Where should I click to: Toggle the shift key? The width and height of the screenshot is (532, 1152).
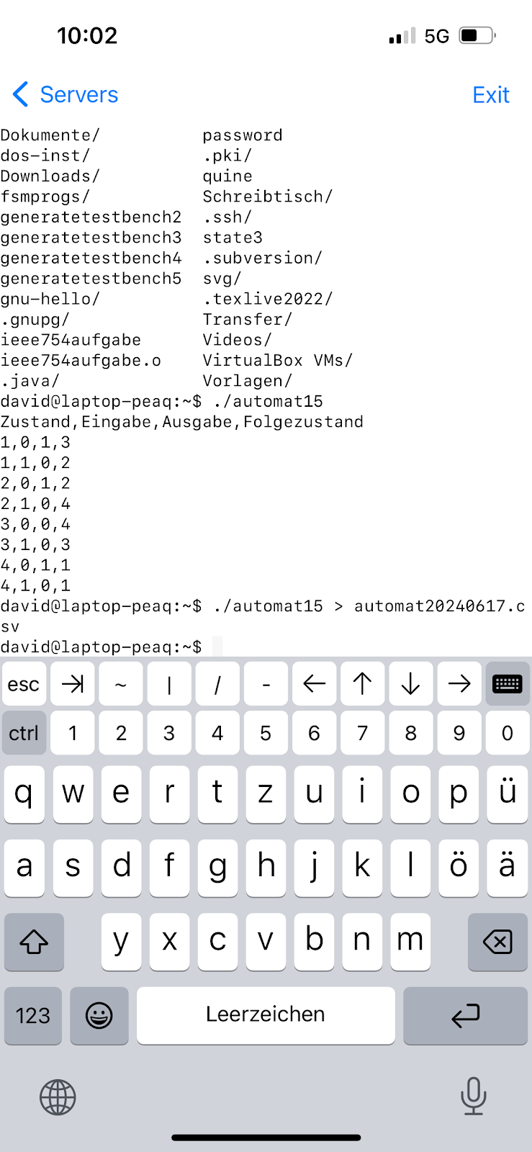tap(34, 942)
